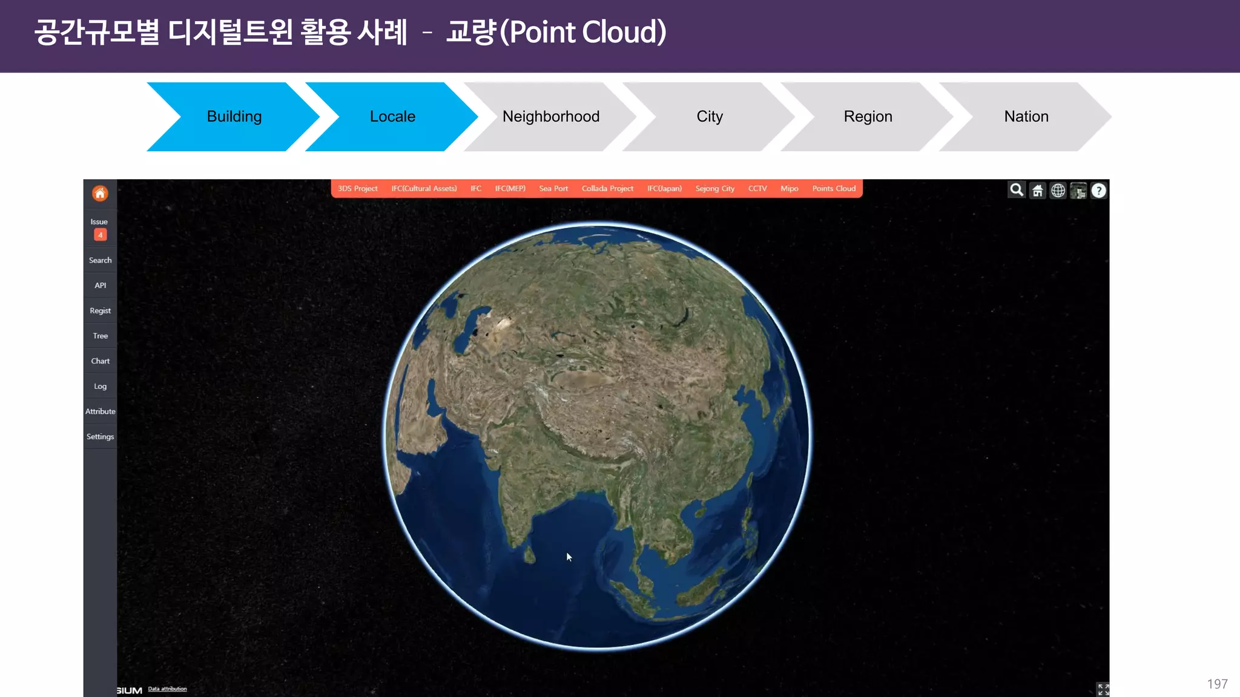Click the orange home icon in sidebar
This screenshot has width=1240, height=697.
click(x=100, y=194)
